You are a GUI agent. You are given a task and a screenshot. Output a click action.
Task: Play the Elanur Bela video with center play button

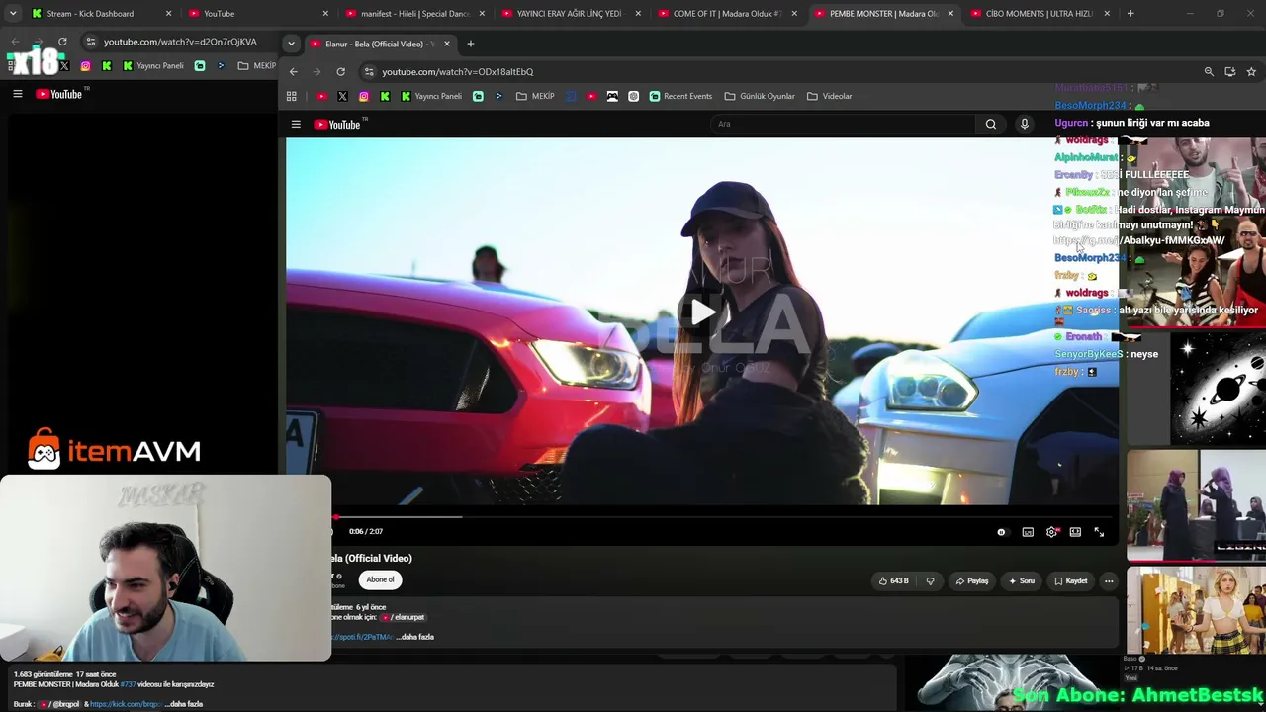coord(703,313)
